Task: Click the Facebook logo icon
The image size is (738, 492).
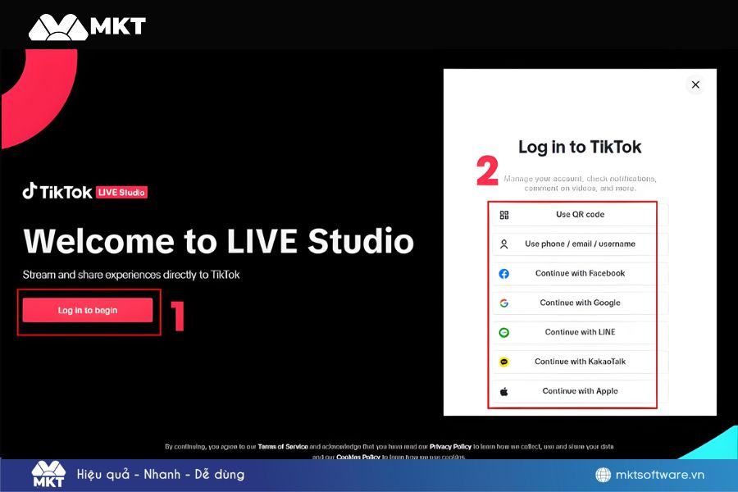Action: click(x=504, y=274)
